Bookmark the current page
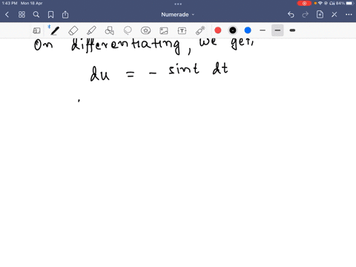The image size is (356, 267). click(x=50, y=15)
